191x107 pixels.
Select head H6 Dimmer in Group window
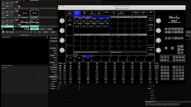(x=77, y=25)
